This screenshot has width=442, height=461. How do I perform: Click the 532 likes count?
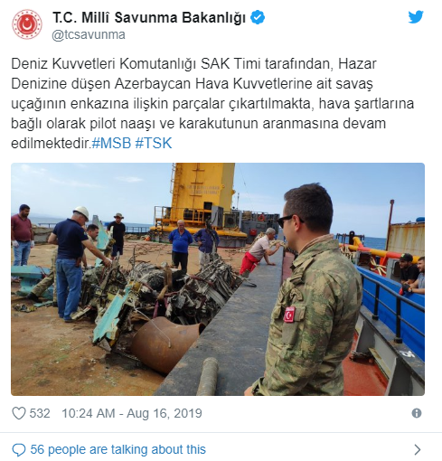tap(40, 413)
